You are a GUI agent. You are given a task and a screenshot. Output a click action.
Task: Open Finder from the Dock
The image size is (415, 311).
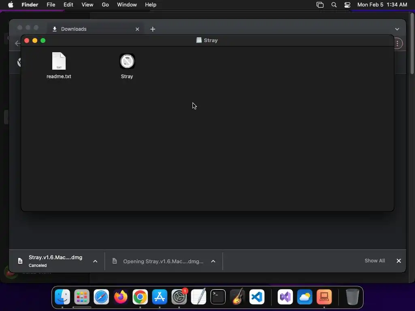click(x=62, y=297)
